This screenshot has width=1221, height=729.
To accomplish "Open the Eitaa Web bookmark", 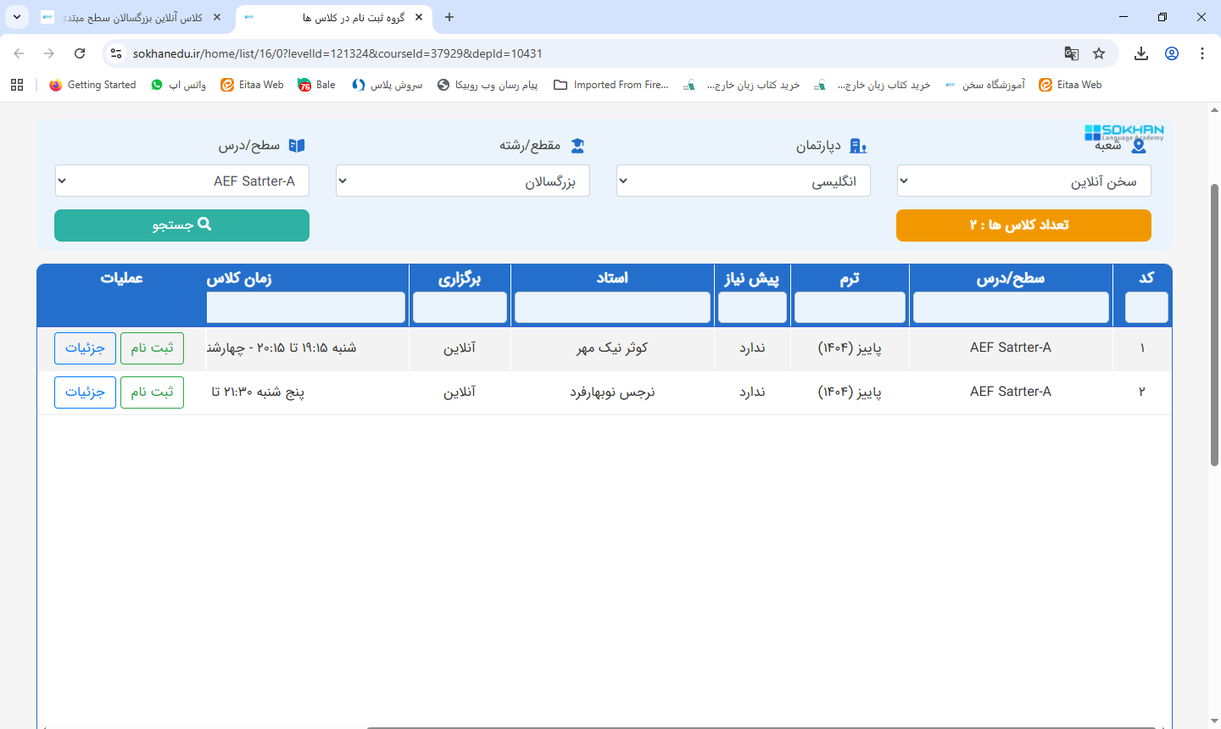I will tap(251, 84).
